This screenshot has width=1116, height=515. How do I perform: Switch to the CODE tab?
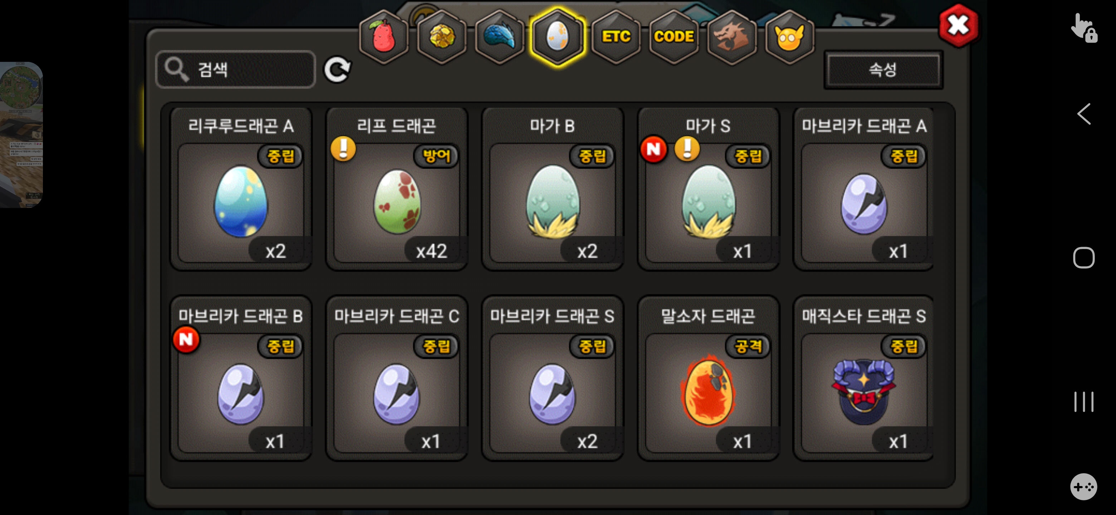pyautogui.click(x=674, y=37)
